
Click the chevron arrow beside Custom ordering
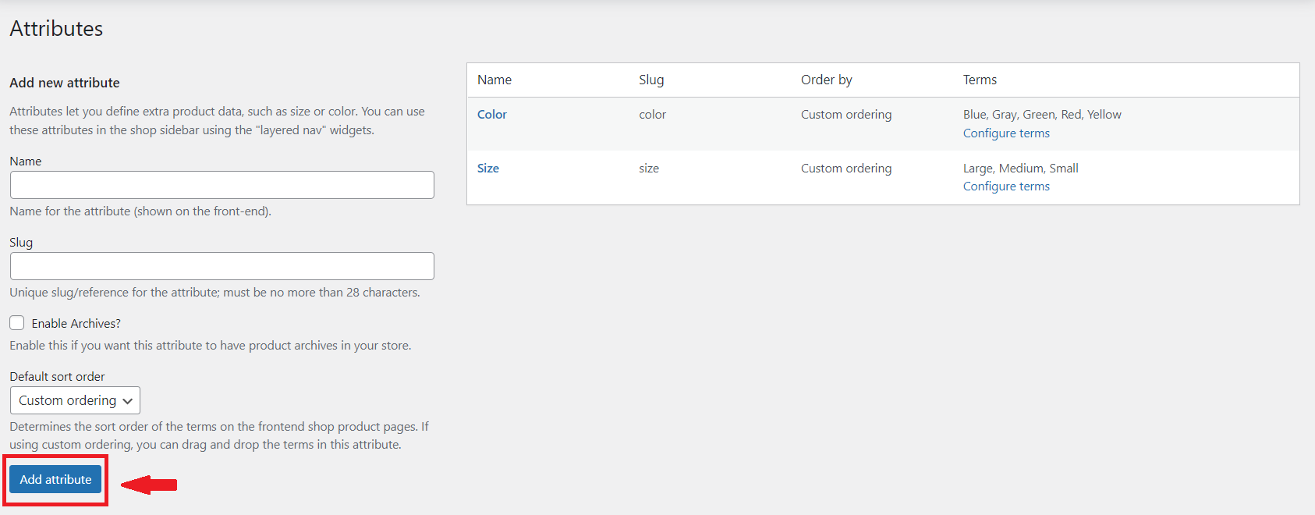[x=128, y=401]
